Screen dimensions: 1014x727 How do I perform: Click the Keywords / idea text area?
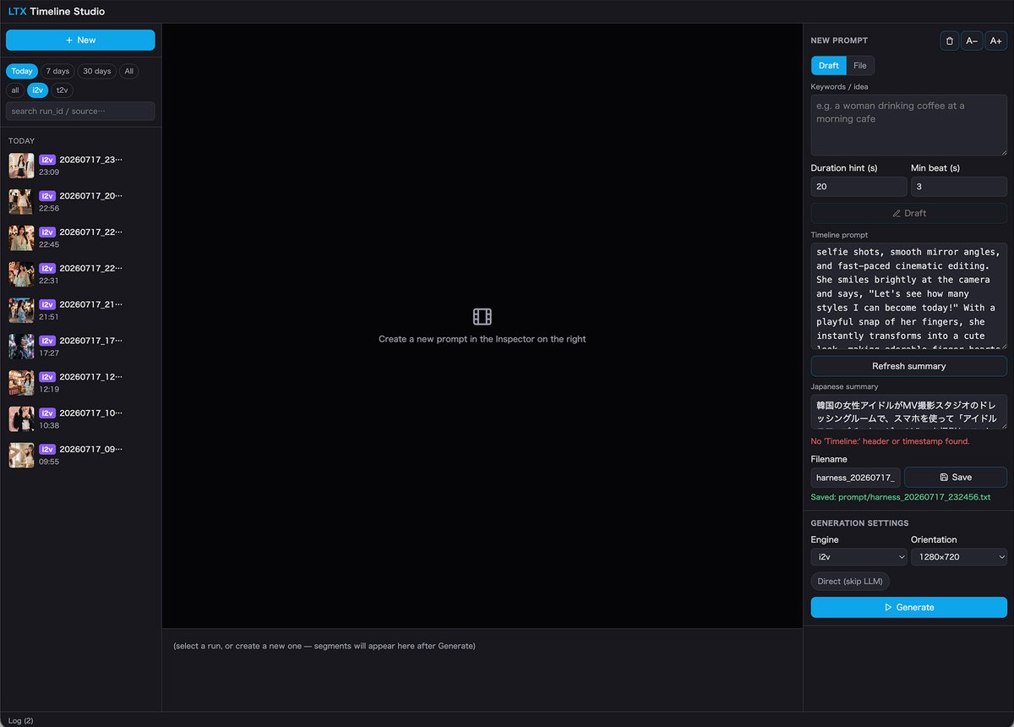(x=909, y=125)
